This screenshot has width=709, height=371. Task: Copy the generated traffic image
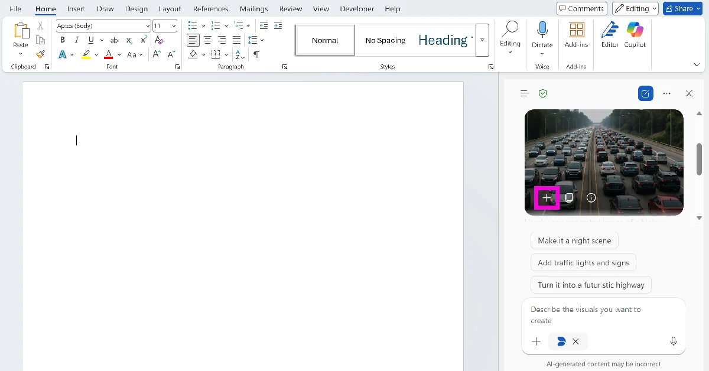568,197
